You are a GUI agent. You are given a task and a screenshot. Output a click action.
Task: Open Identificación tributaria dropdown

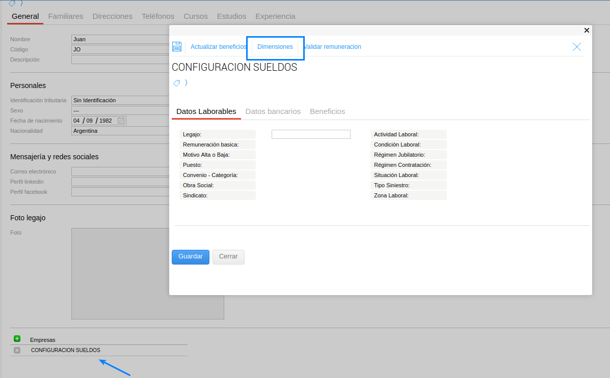pos(120,100)
